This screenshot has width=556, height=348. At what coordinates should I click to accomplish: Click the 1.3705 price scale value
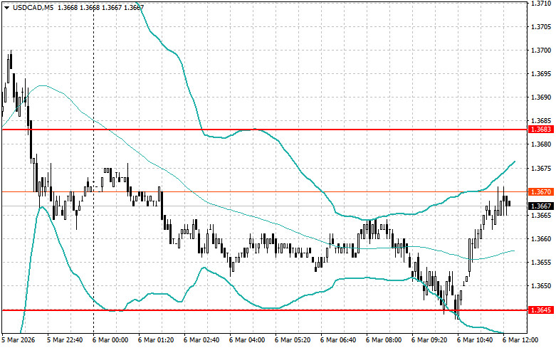point(542,26)
